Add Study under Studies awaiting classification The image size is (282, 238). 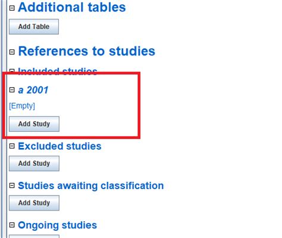[x=34, y=203]
